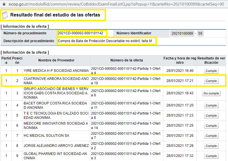Click the Nombre de Proveedor column header
Screen dimensions: 228x161
coord(56,60)
